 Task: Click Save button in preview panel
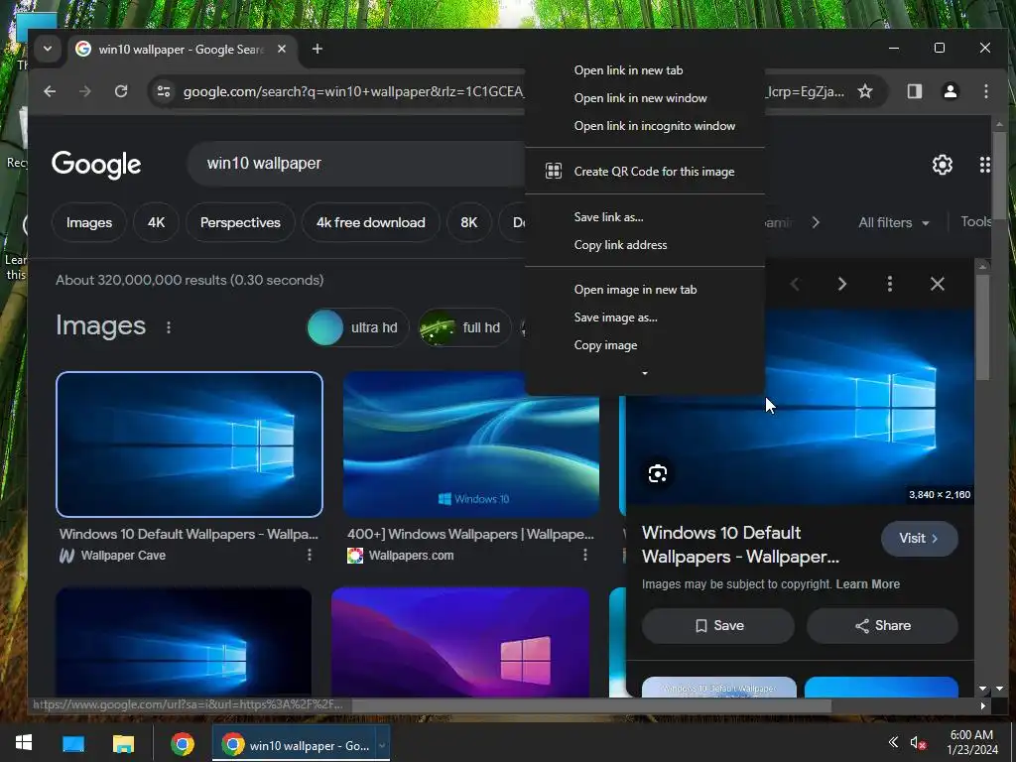[x=718, y=625]
